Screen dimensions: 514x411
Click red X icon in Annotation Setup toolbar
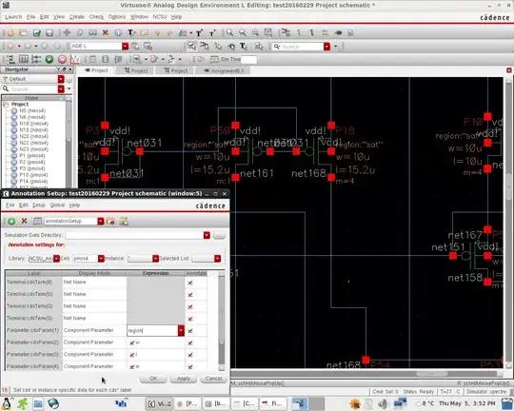pos(24,221)
